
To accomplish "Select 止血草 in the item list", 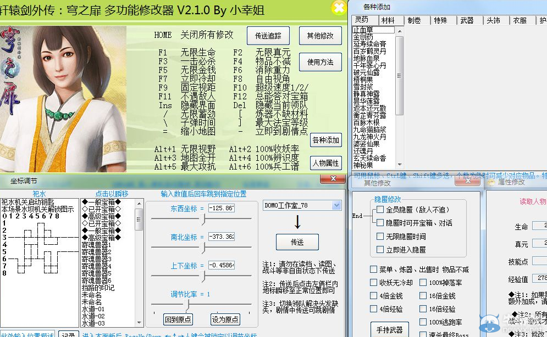I will coord(363,30).
